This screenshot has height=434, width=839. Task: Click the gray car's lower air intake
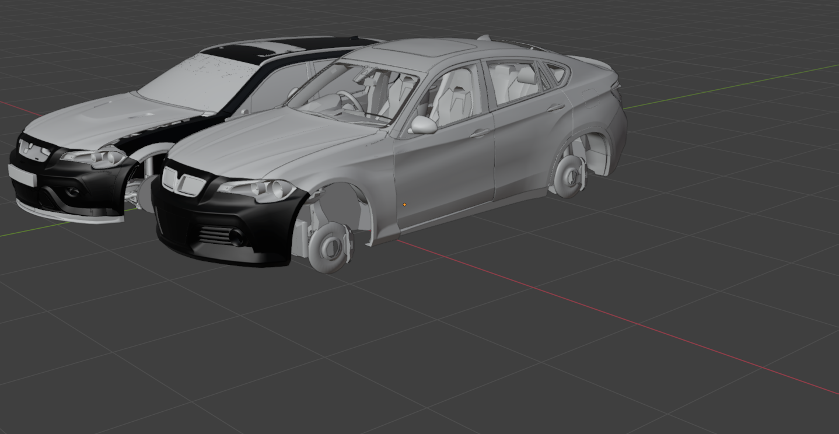[214, 236]
